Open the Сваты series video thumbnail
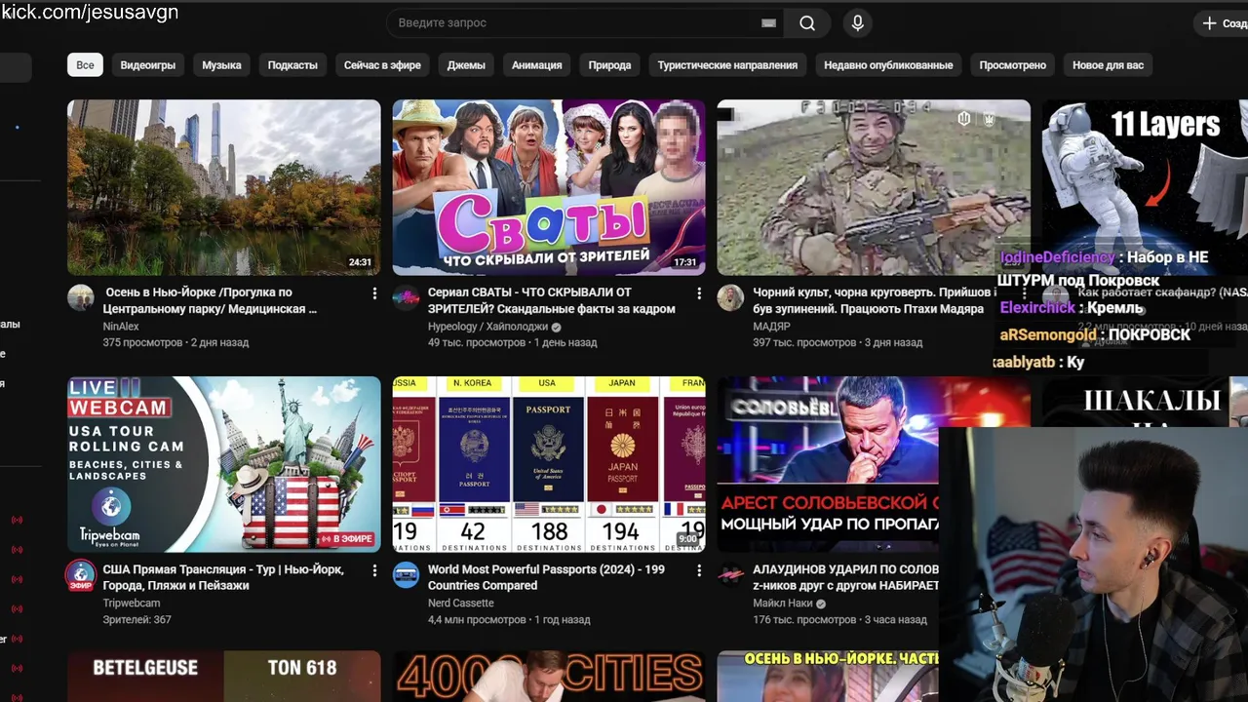 coord(549,187)
